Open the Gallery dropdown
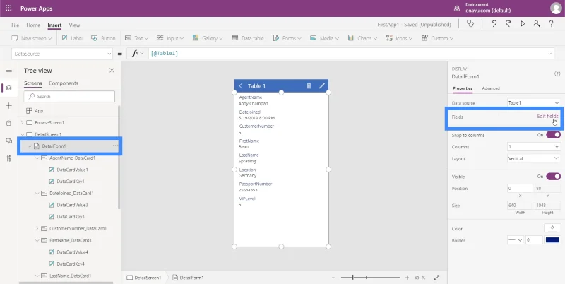Viewport: 565px width, 284px height. tap(207, 38)
